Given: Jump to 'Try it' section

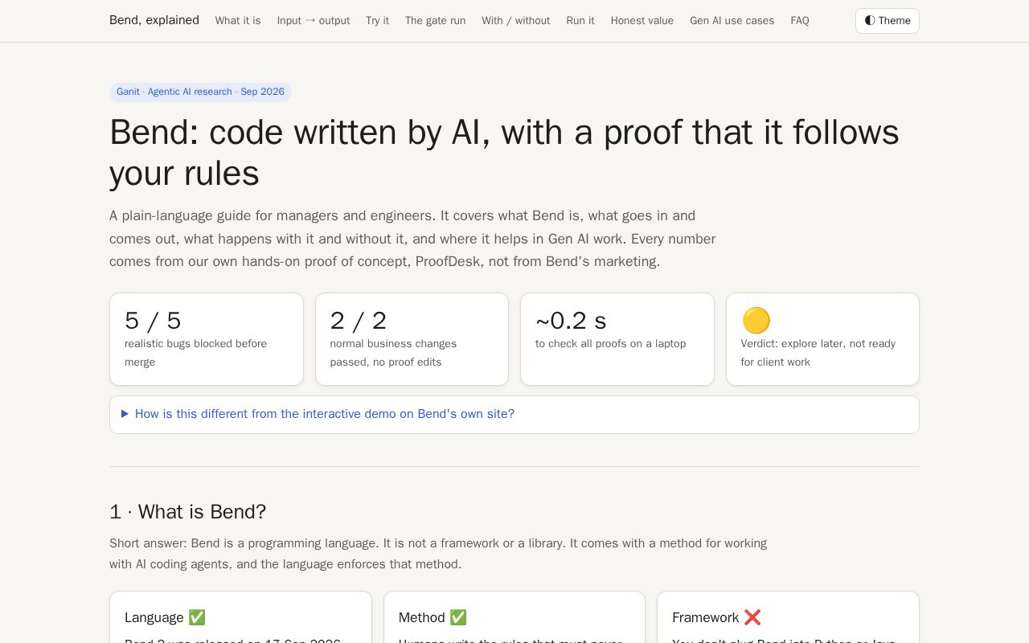Looking at the screenshot, I should point(377,21).
